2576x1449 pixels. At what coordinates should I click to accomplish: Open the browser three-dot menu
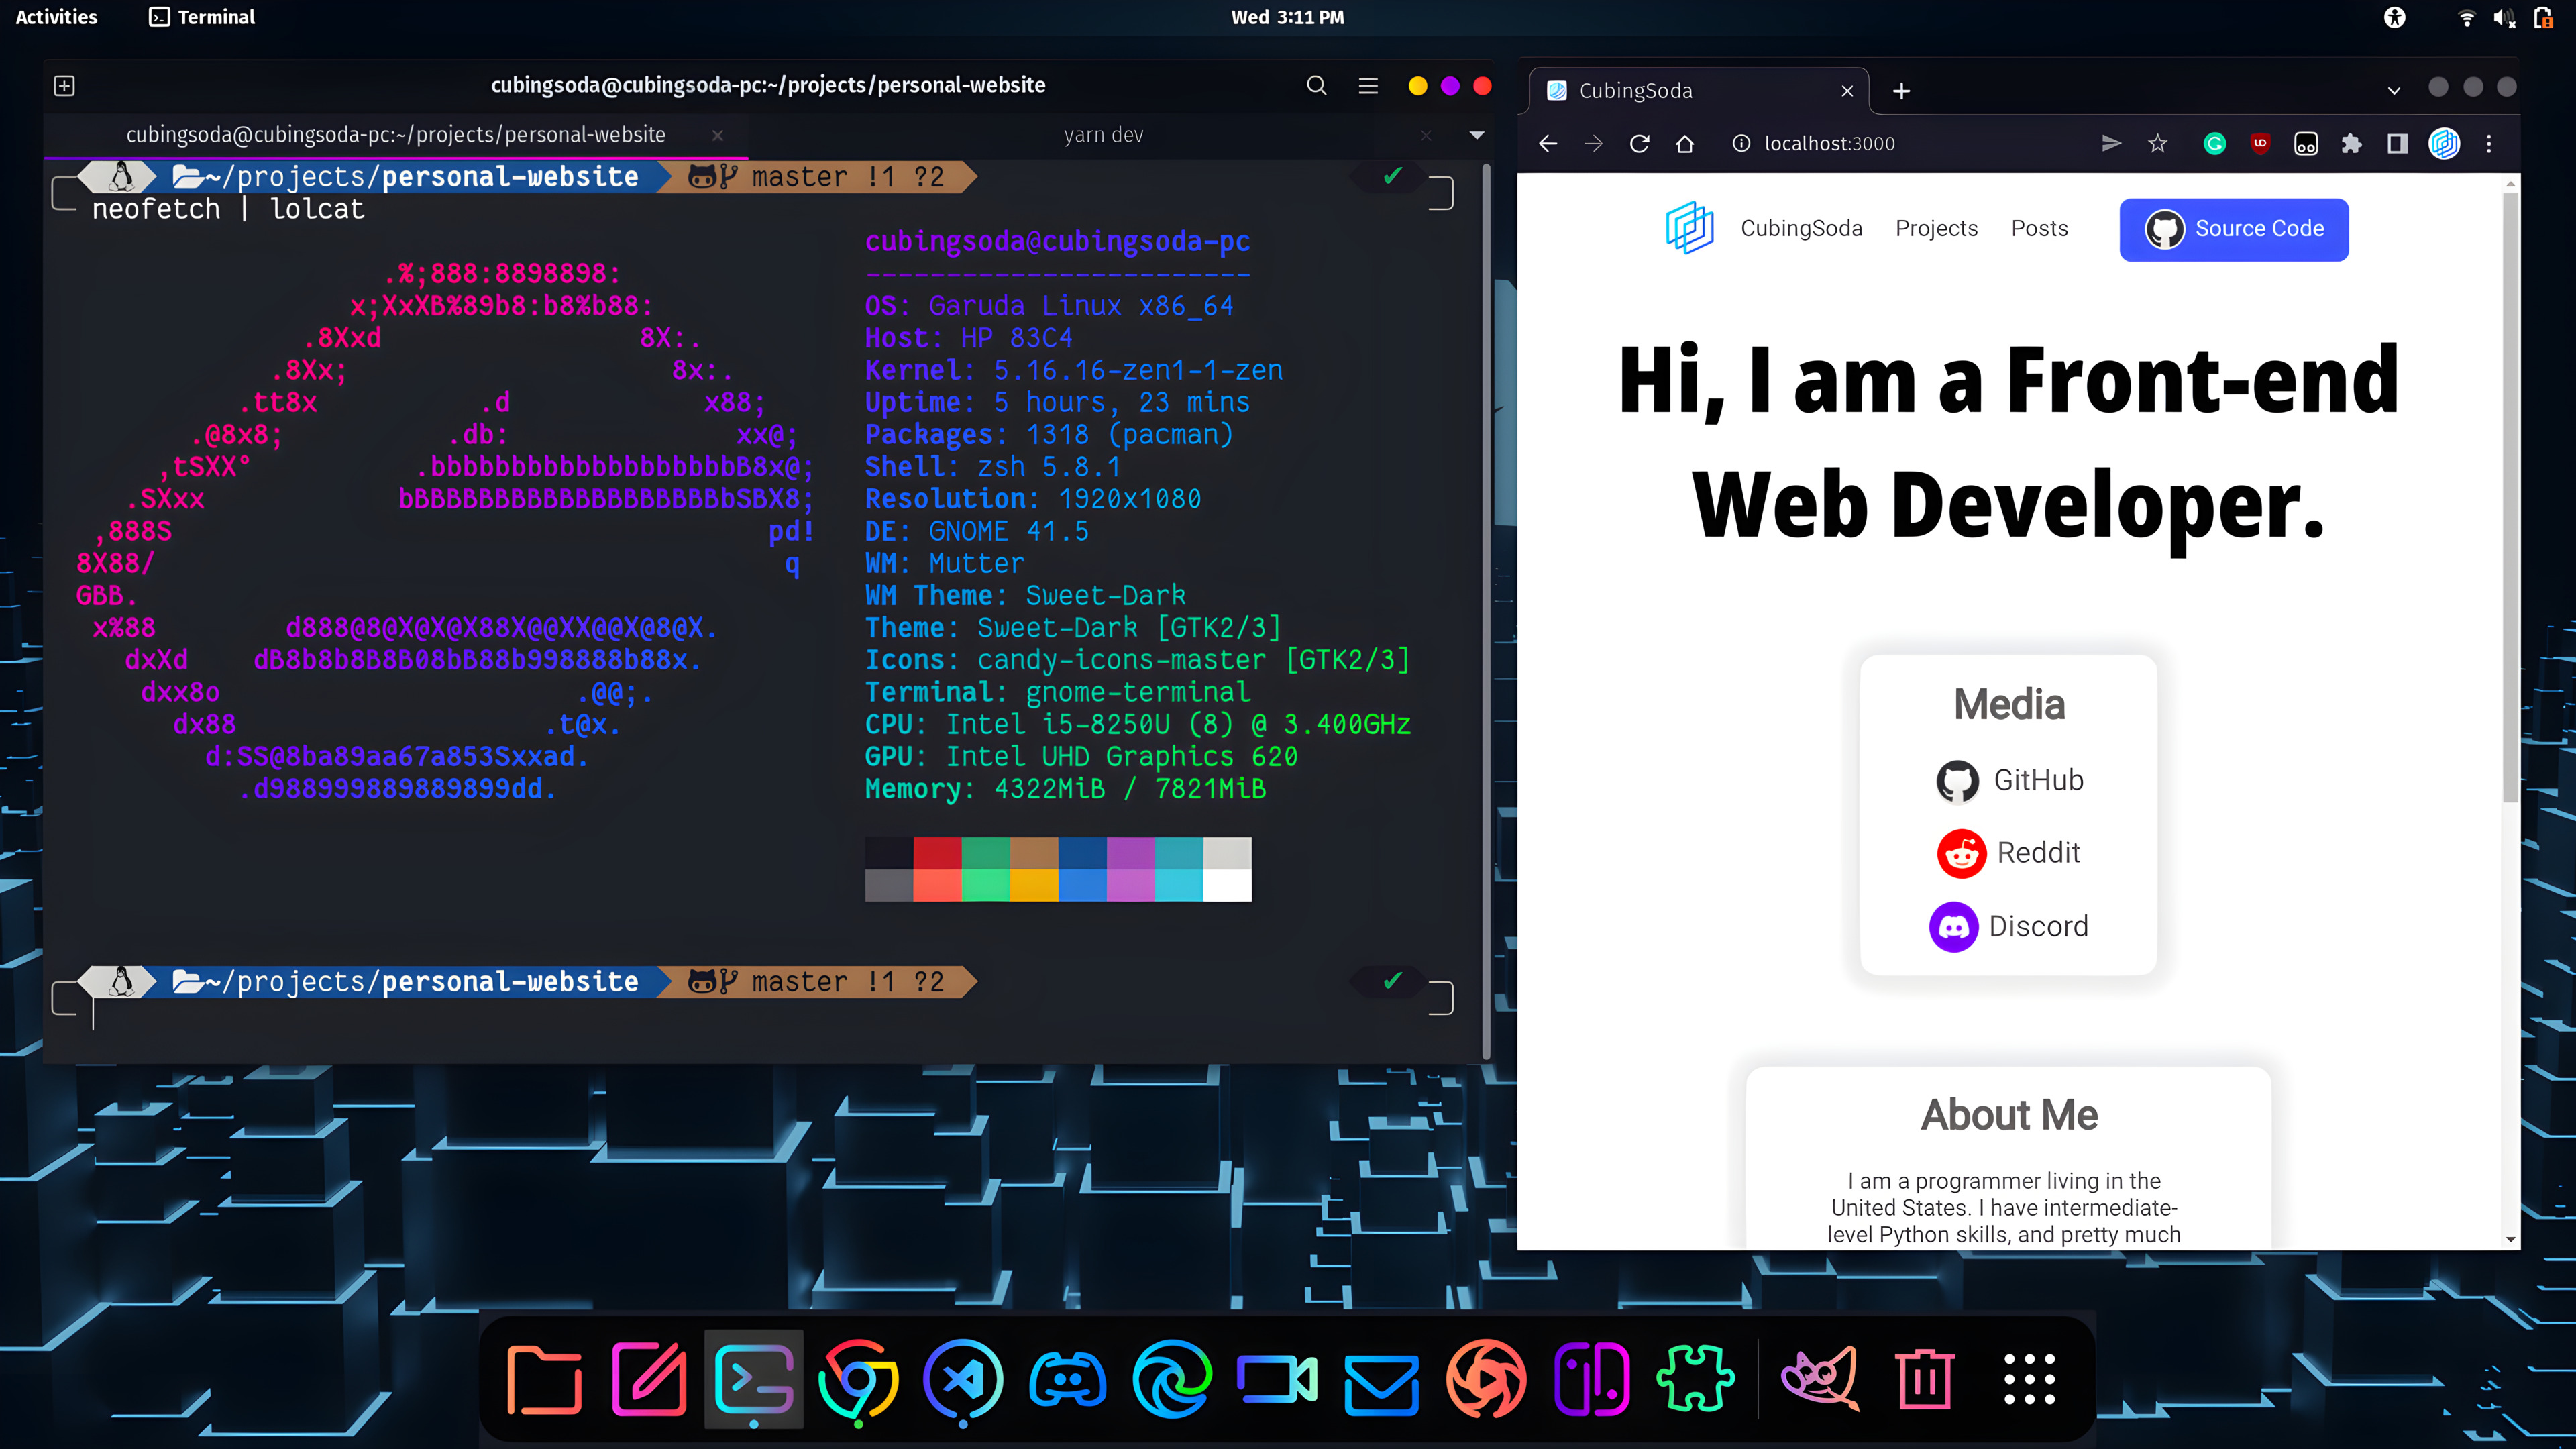(2489, 144)
